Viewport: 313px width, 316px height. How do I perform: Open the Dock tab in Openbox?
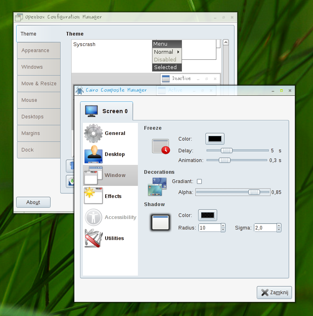click(x=39, y=150)
